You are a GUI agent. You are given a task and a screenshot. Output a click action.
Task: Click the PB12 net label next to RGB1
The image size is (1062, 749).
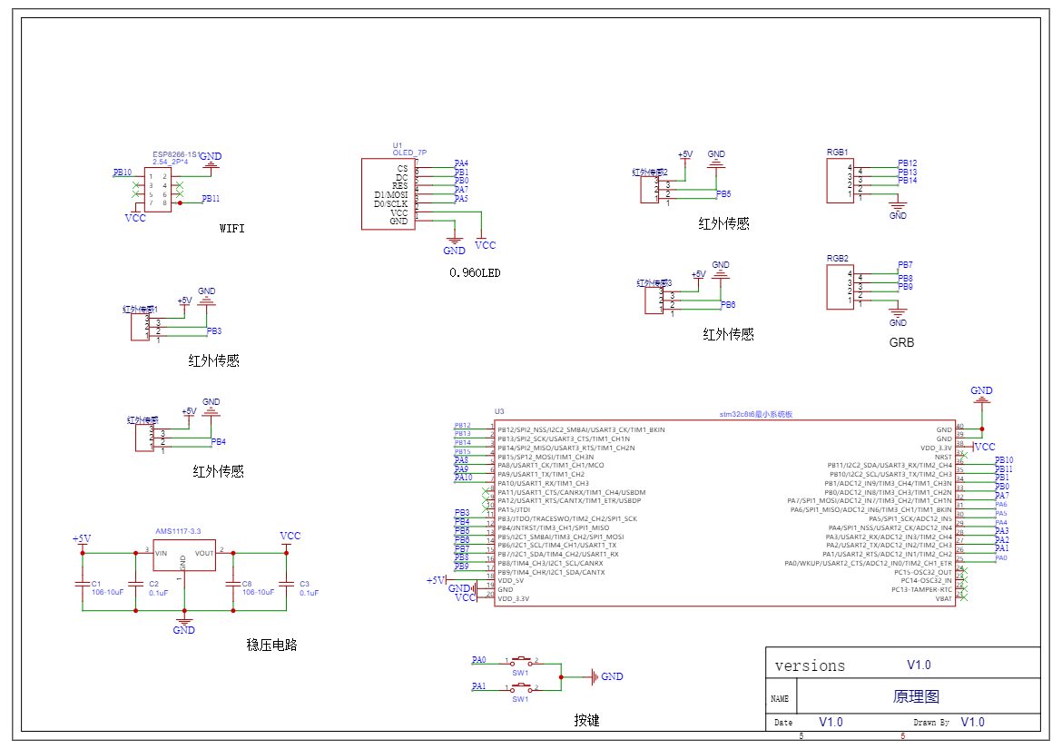(x=908, y=163)
